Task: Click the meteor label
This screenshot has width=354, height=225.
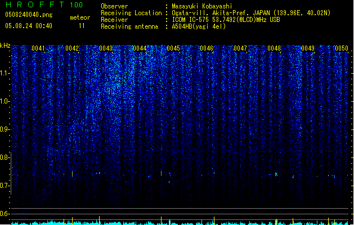Action: (80, 17)
